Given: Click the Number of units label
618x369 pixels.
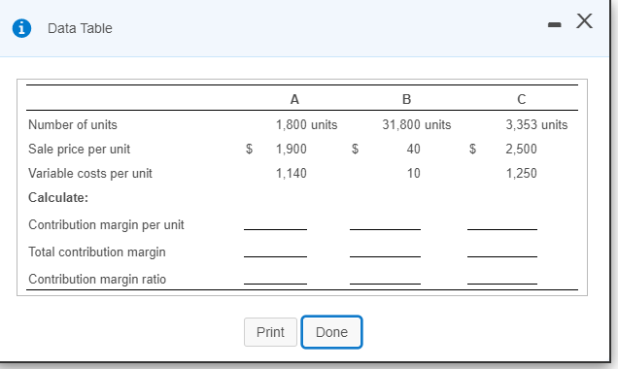Looking at the screenshot, I should coord(73,125).
